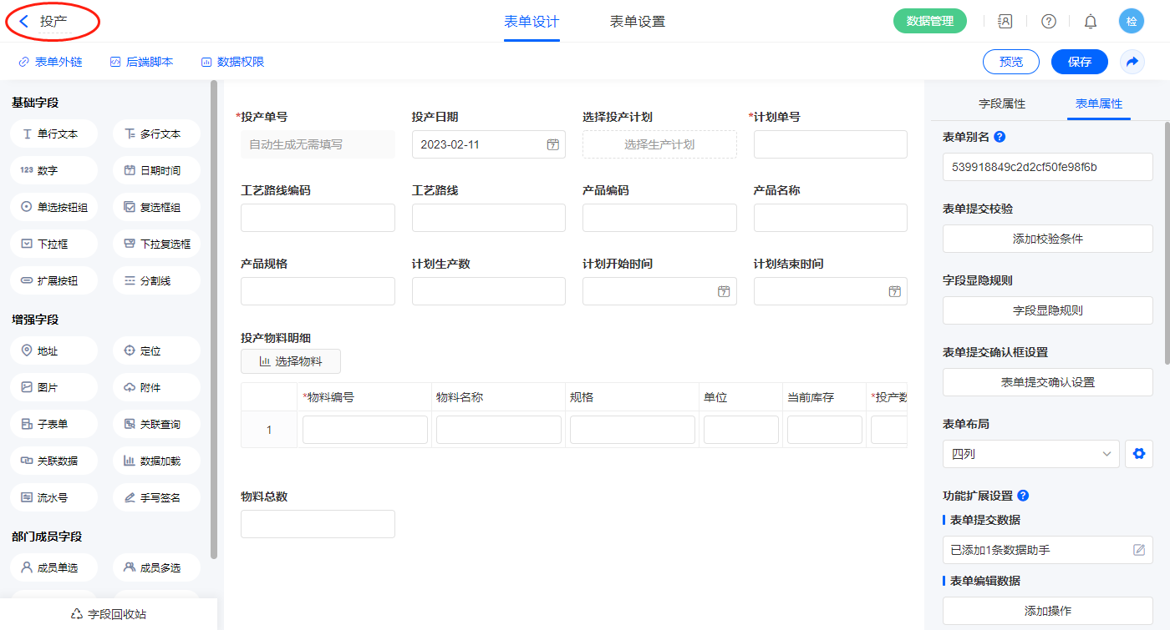Open calendar icon in 投产日期 field
Screen dimensions: 1170x630
click(x=552, y=144)
